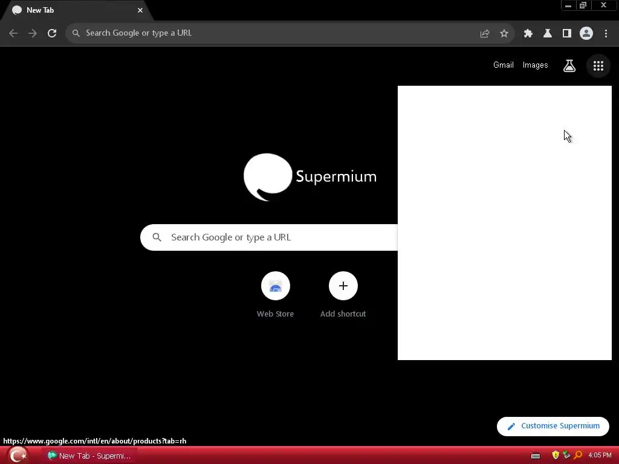Click the page search box

tap(269, 237)
